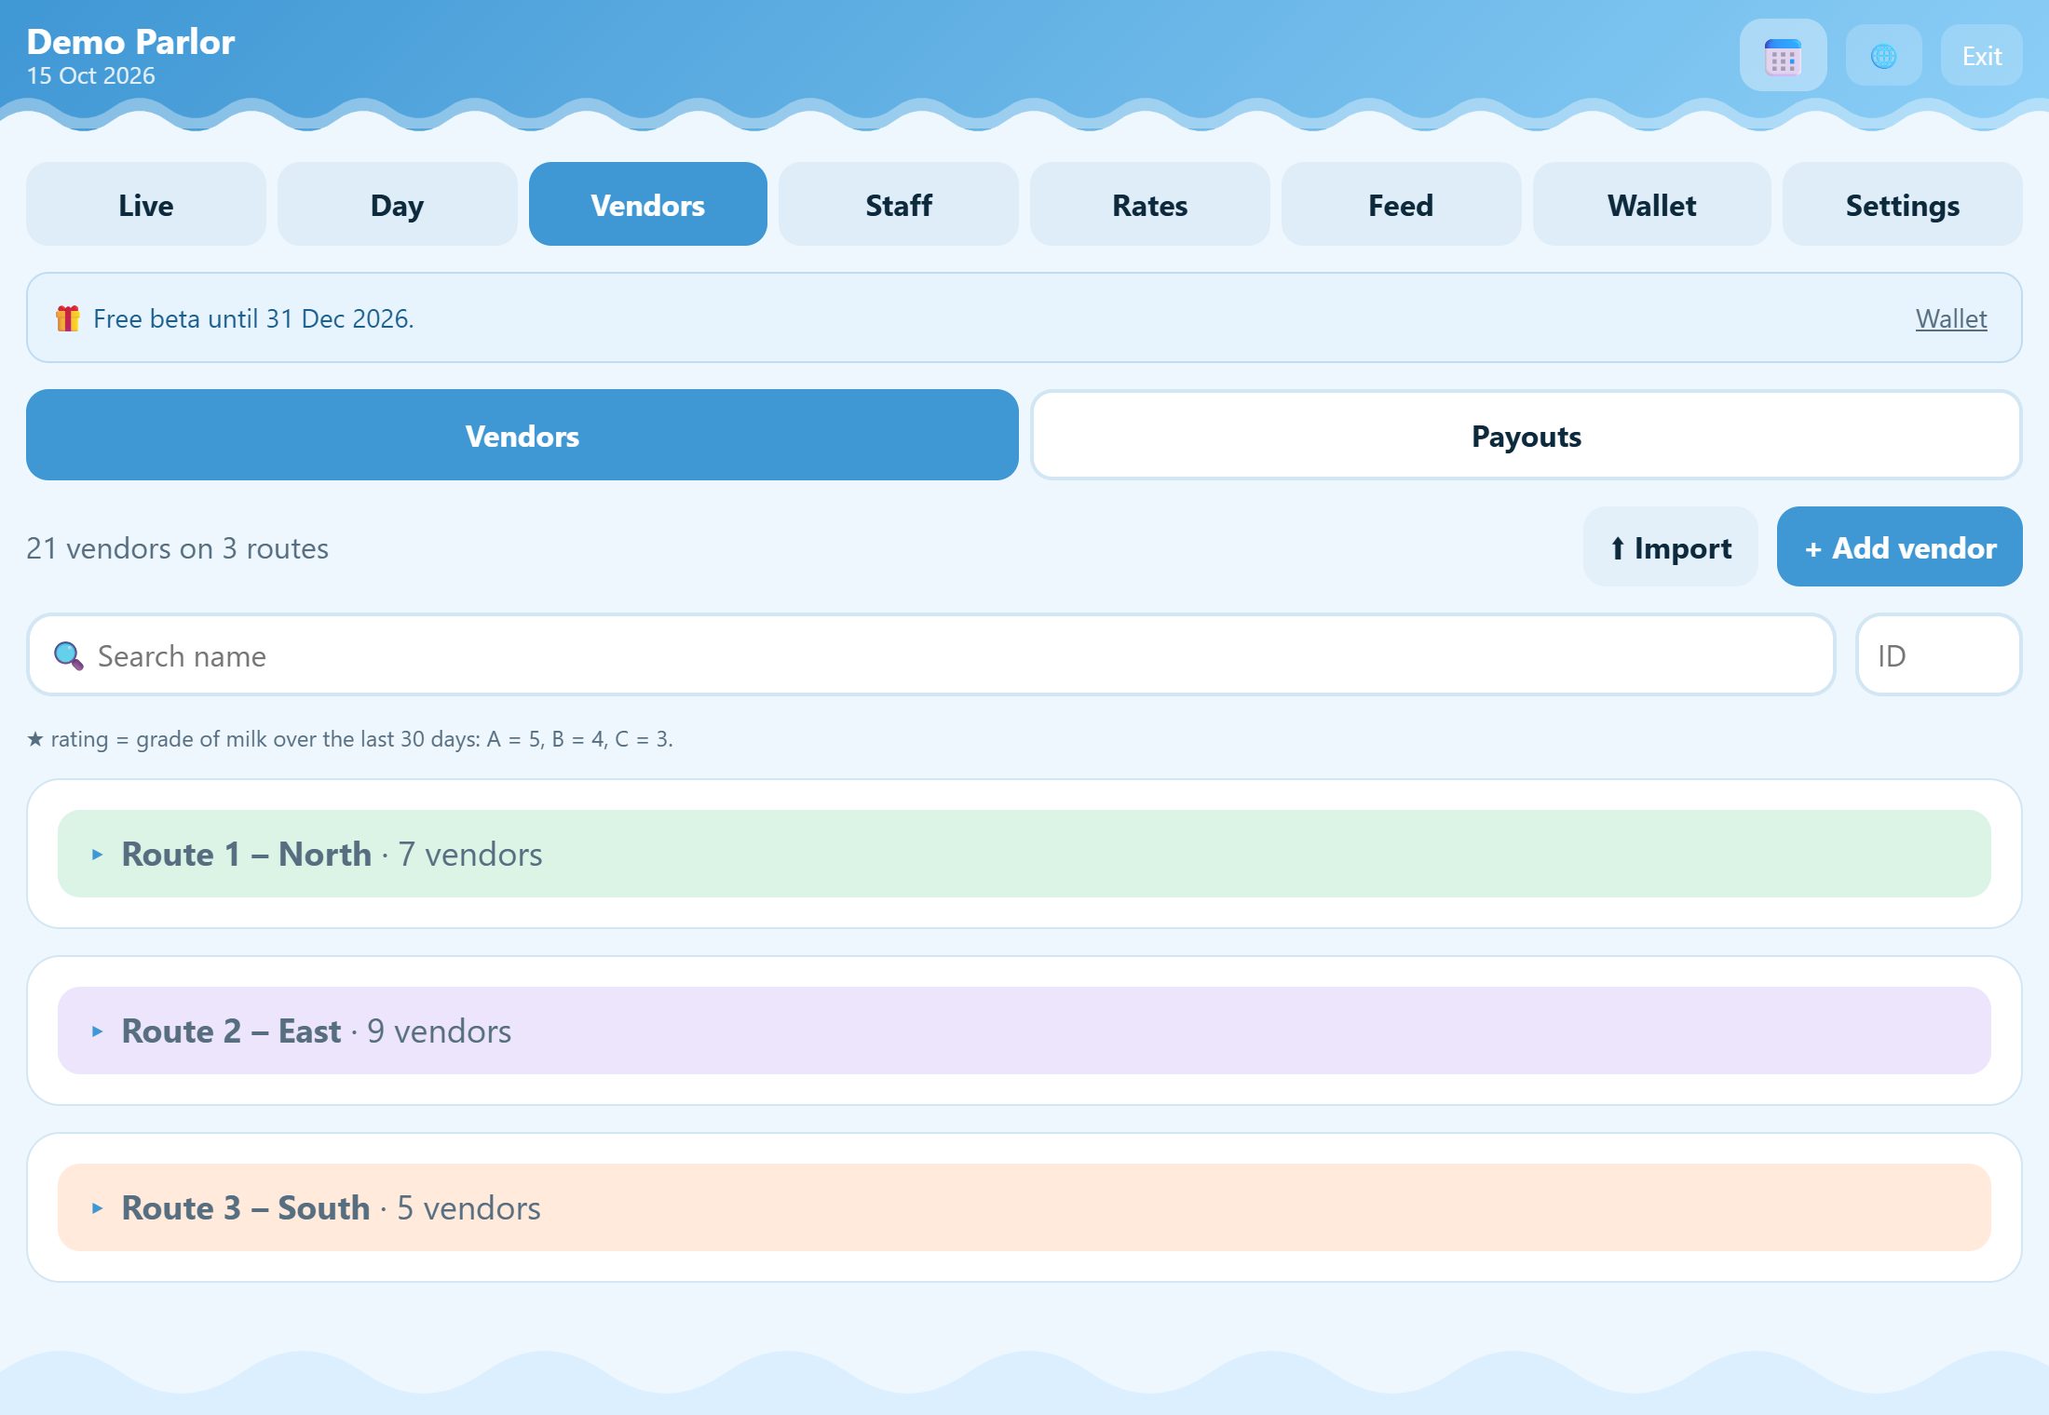
Task: Go to the Staff tab
Action: click(x=899, y=204)
